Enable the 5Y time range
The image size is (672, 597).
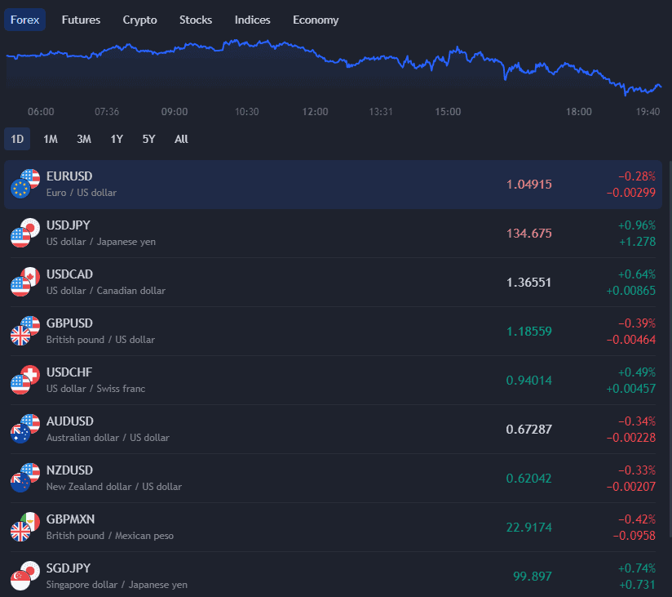(x=148, y=139)
